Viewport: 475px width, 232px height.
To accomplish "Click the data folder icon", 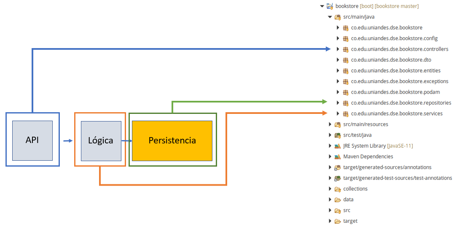I will tap(338, 200).
